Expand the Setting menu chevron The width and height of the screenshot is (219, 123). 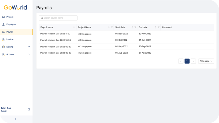[29, 47]
